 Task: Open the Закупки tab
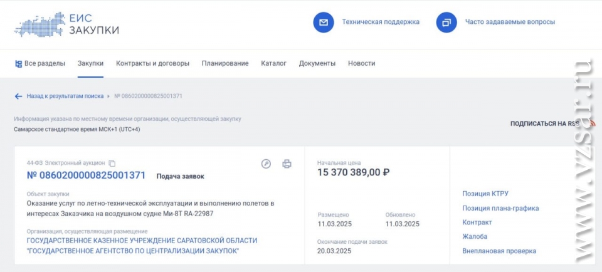point(90,63)
